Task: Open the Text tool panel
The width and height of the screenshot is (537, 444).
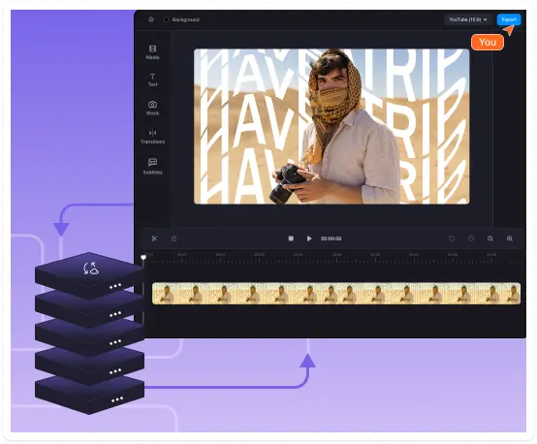Action: [x=152, y=79]
